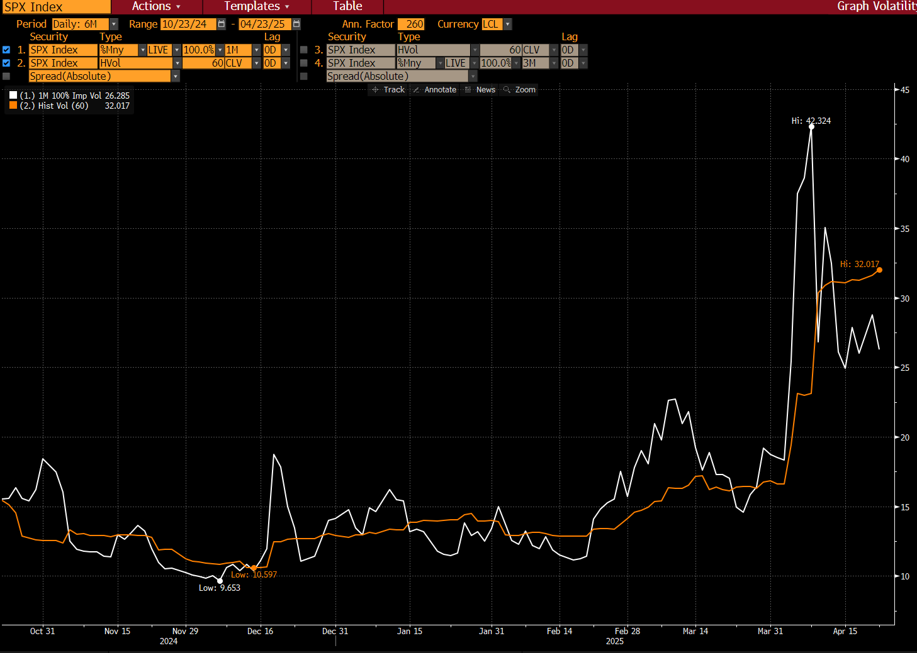The image size is (917, 653).
Task: Click the orange Hi: 32.017 endpoint marker
Action: [879, 270]
